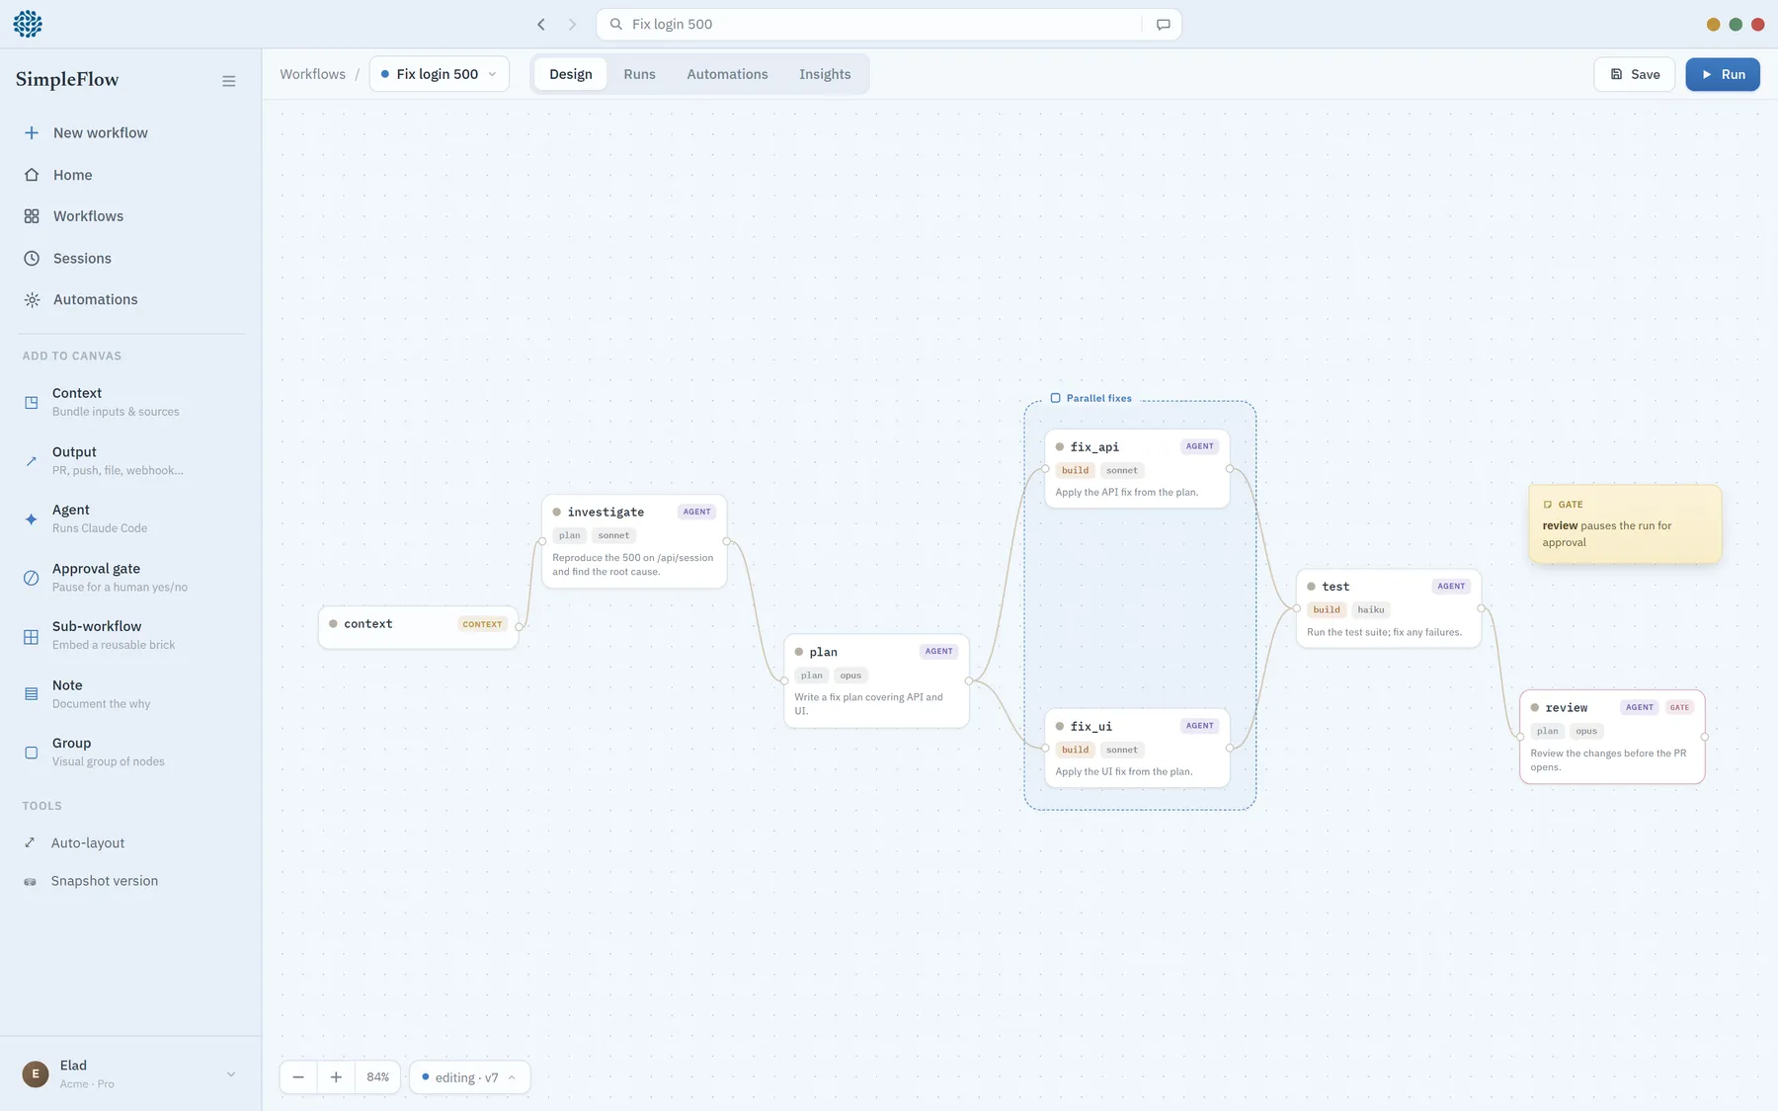Click the yellow GATE sticky note
This screenshot has height=1111, width=1778.
pyautogui.click(x=1625, y=523)
